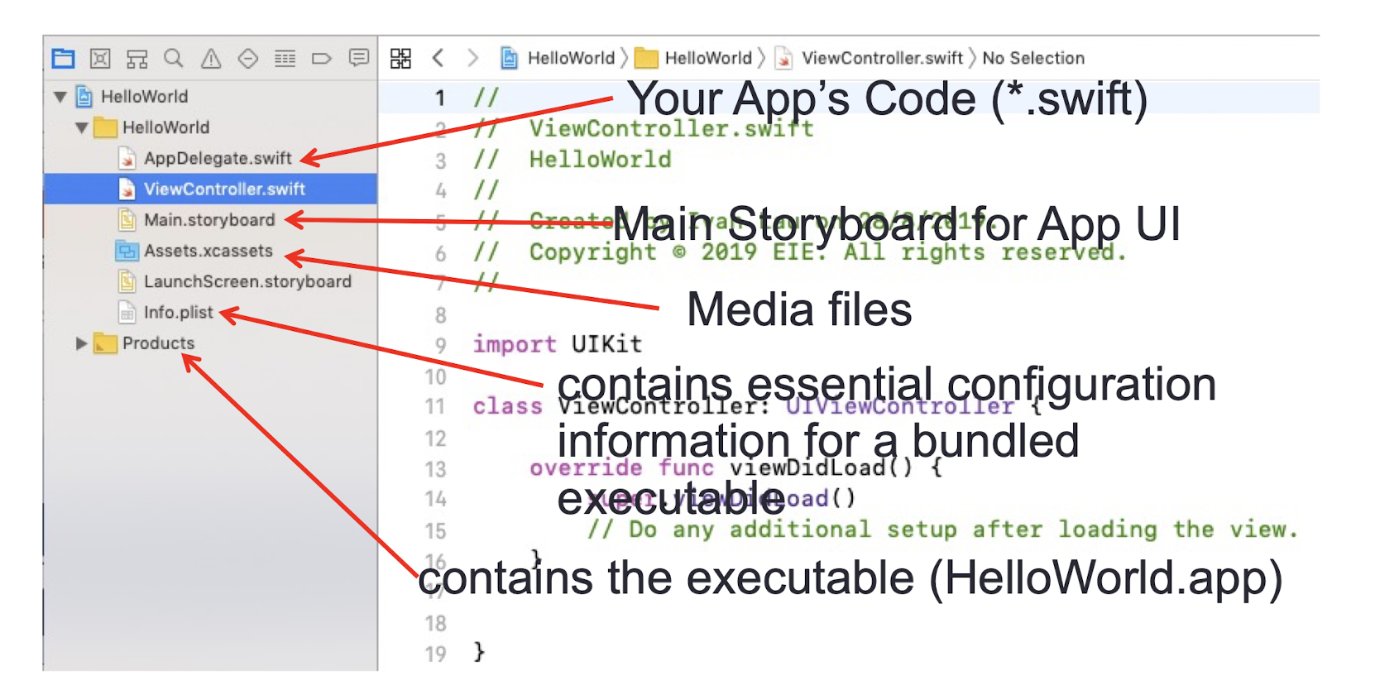The image size is (1375, 695).
Task: Click the HelloWorld comment on line 3
Action: tap(573, 159)
